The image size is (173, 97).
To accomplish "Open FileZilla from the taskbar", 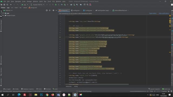I will tap(25, 95).
